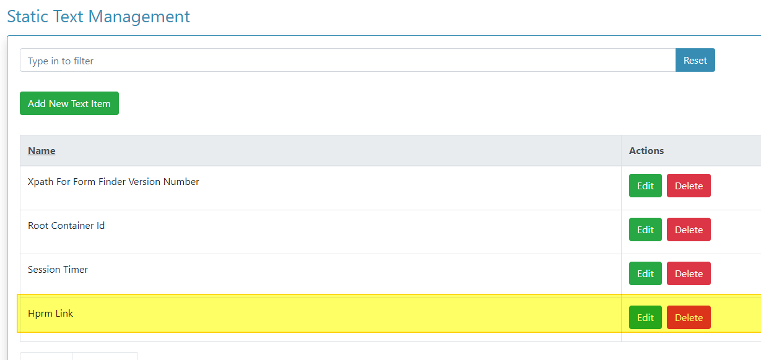
Task: Click the second pagination button below the table
Action: (x=105, y=356)
